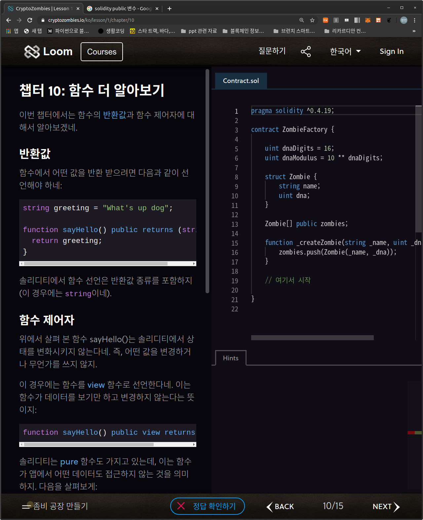Open the 파이썬으로 블 bookmark
This screenshot has width=423, height=520.
[68, 31]
